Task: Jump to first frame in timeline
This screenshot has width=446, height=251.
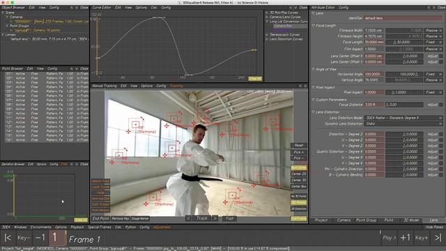Action: pos(8,238)
